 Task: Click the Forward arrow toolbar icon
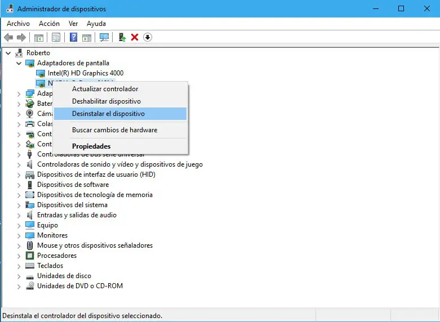(21, 37)
